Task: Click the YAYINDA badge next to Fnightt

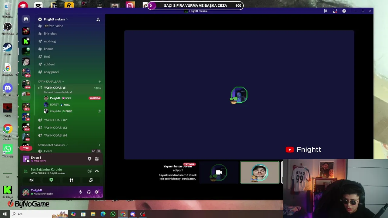Action: point(95,98)
